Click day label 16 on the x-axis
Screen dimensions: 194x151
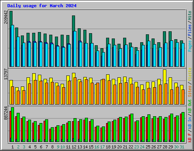(x=97, y=147)
